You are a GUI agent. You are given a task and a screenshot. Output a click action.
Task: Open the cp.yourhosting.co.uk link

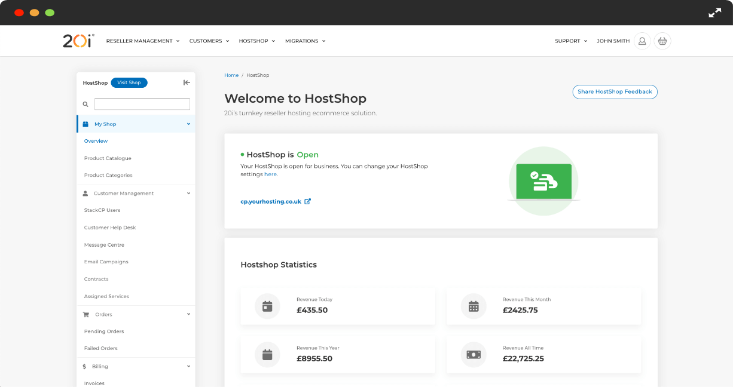271,201
